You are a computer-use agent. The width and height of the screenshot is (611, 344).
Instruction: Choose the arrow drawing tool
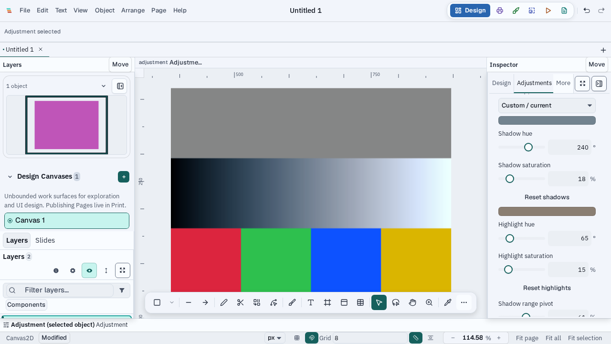pos(205,302)
